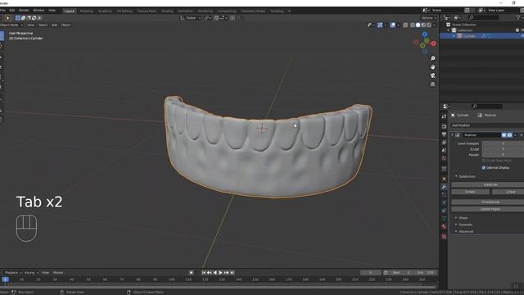Open the Object Constraints properties tab

tap(444, 211)
